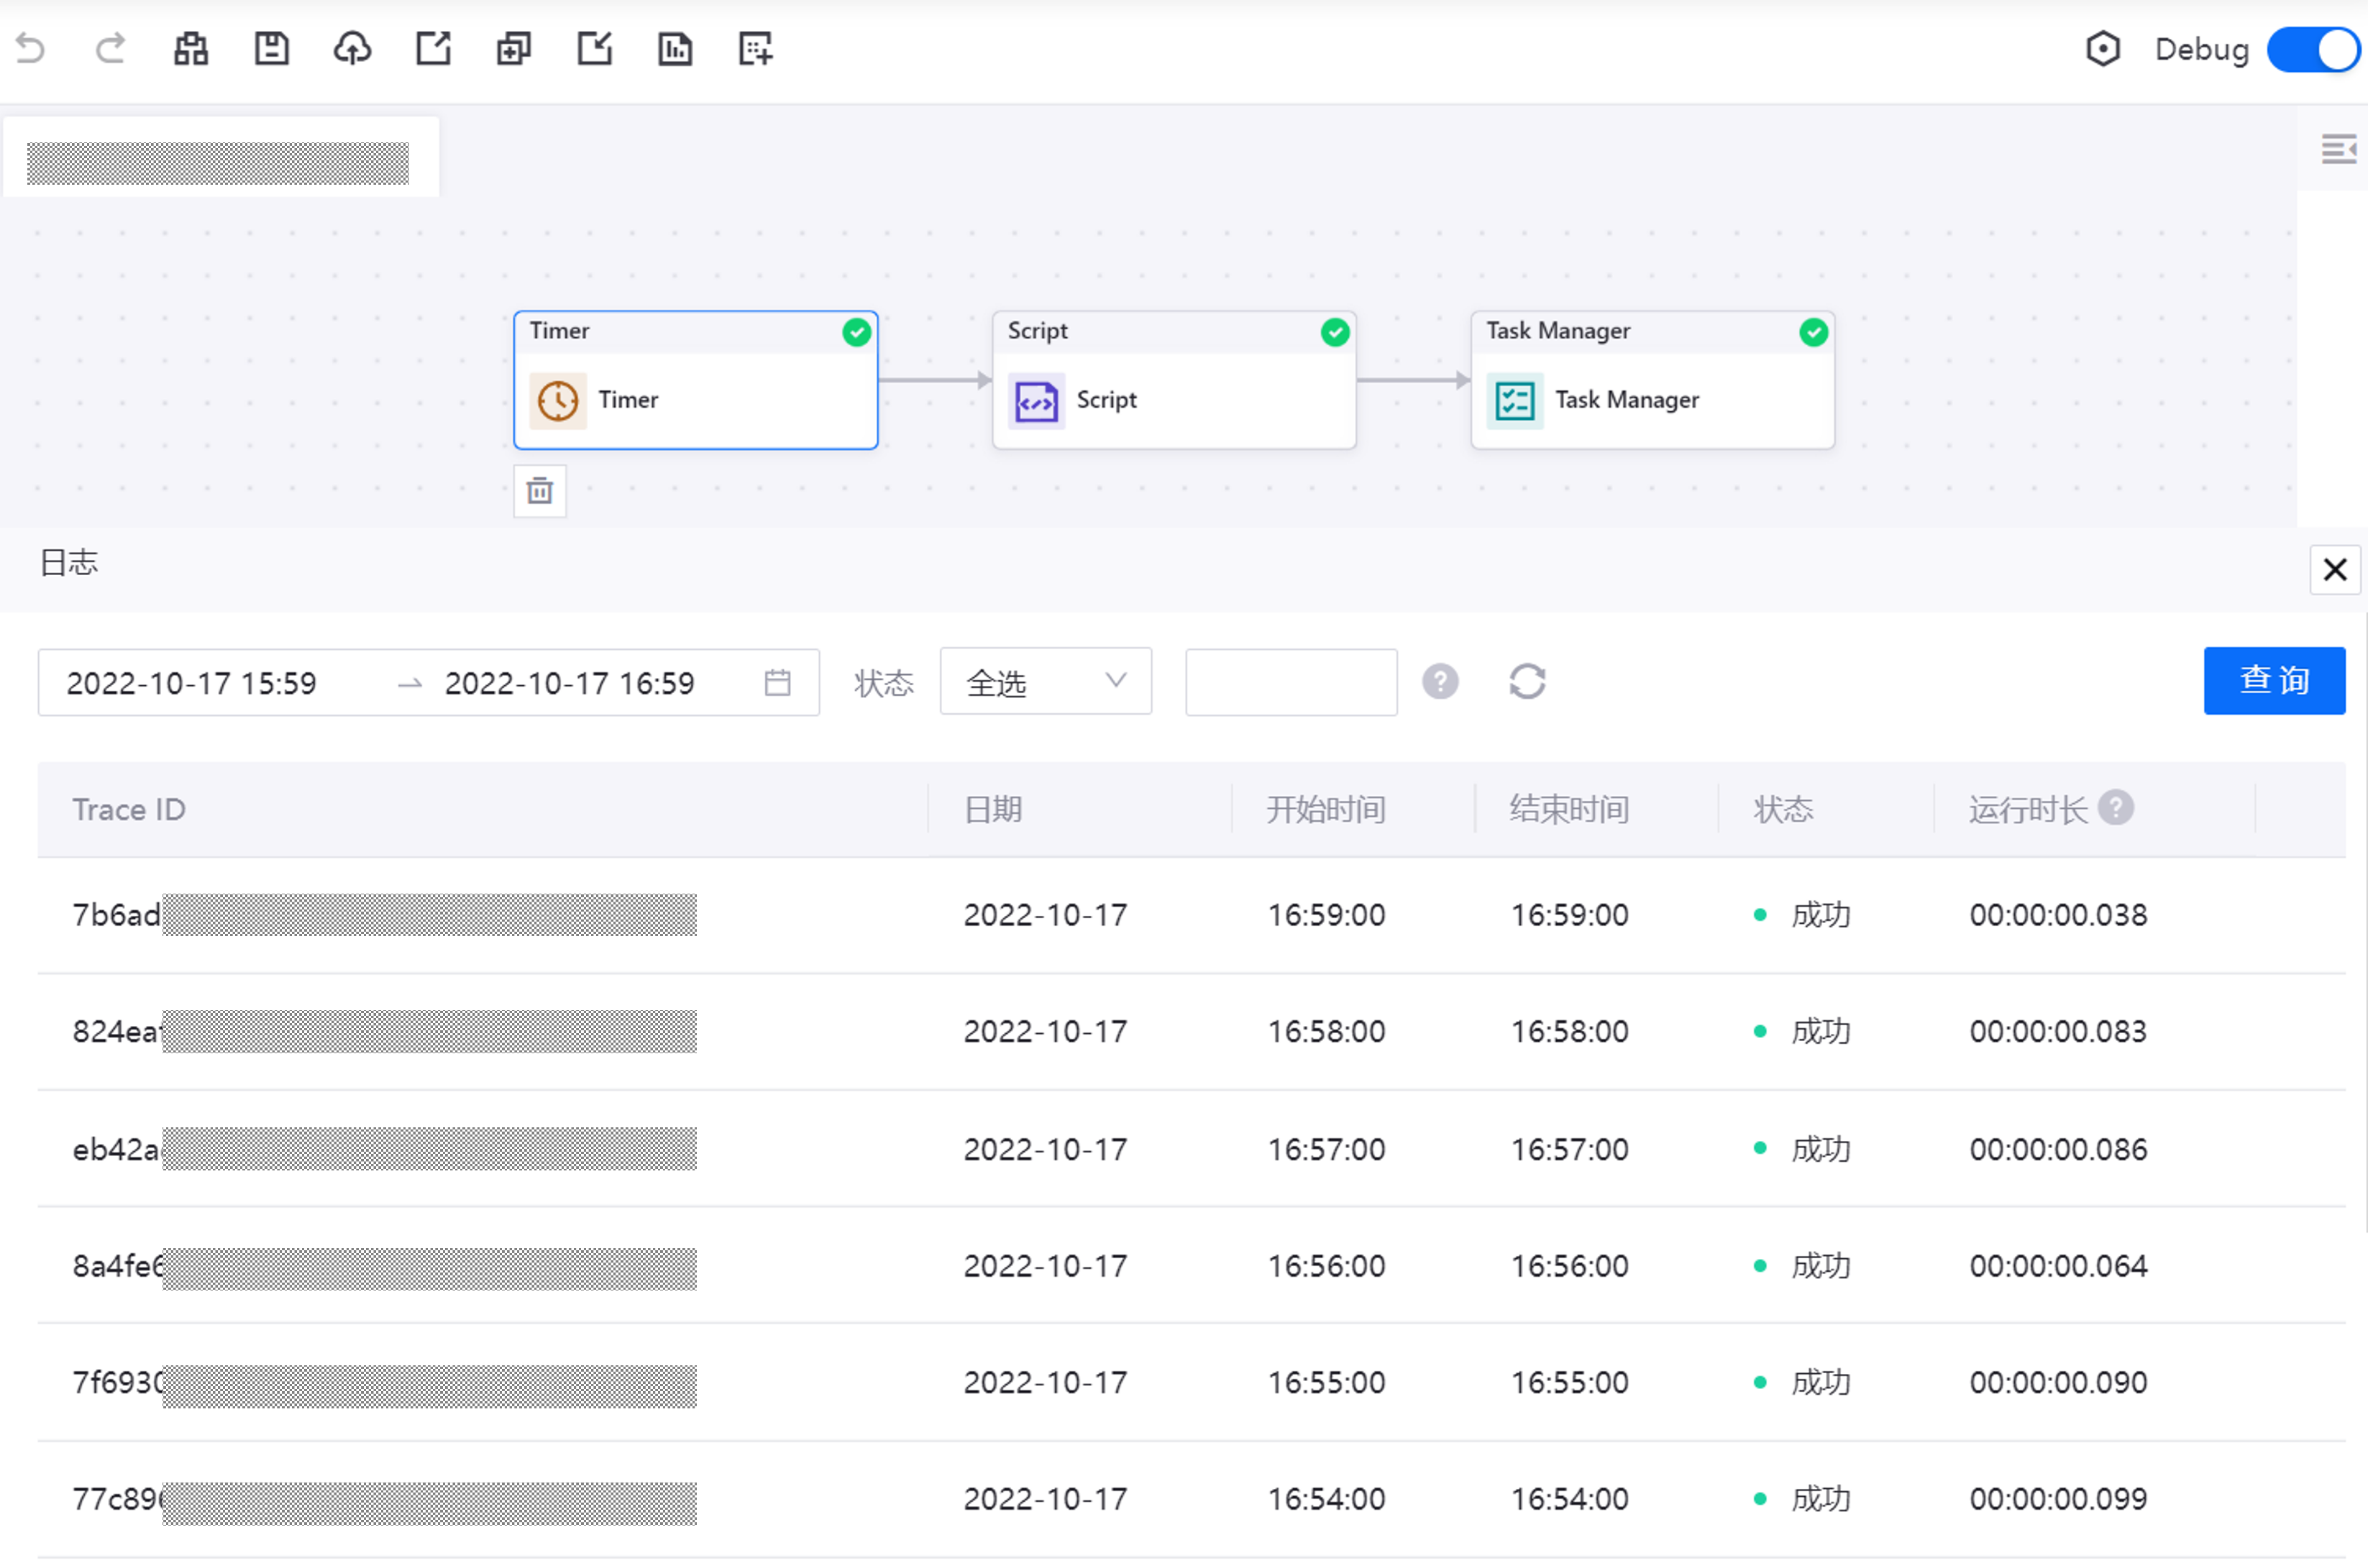The image size is (2368, 1568).
Task: Open the 状态 dropdown showing 全选
Action: pyautogui.click(x=1045, y=682)
